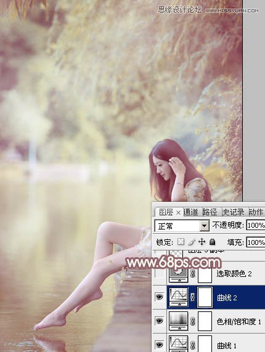Click the 不透明度 opacity value field

(256, 225)
